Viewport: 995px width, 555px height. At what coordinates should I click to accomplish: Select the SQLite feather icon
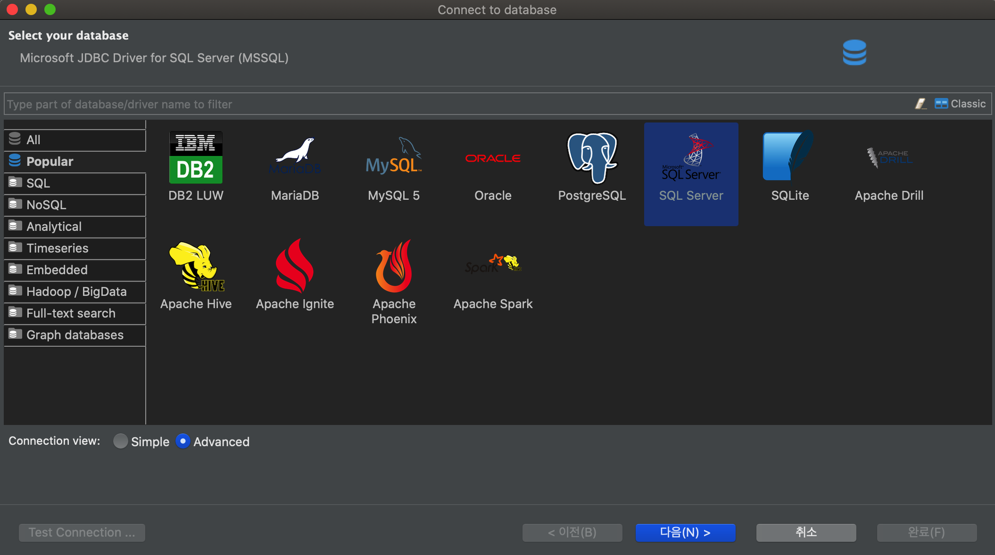pos(789,156)
